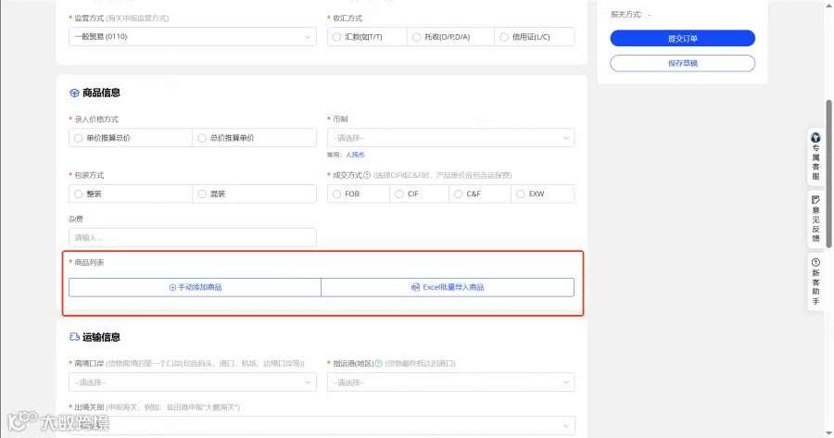This screenshot has height=438, width=834.
Task: Open 币制 currency dropdown
Action: click(x=450, y=138)
